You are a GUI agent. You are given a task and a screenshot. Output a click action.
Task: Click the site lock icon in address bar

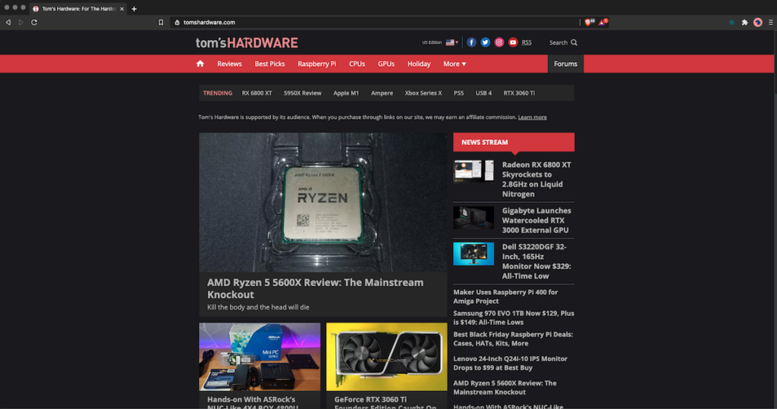point(177,22)
